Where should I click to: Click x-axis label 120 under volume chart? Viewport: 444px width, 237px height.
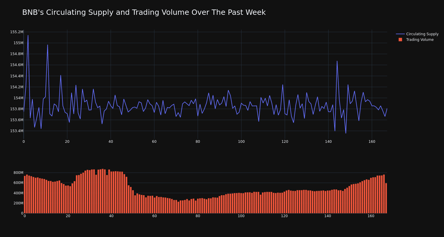(284, 216)
